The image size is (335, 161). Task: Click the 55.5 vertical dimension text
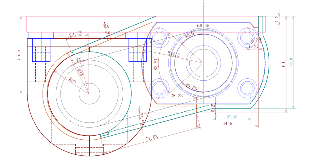[19, 55]
